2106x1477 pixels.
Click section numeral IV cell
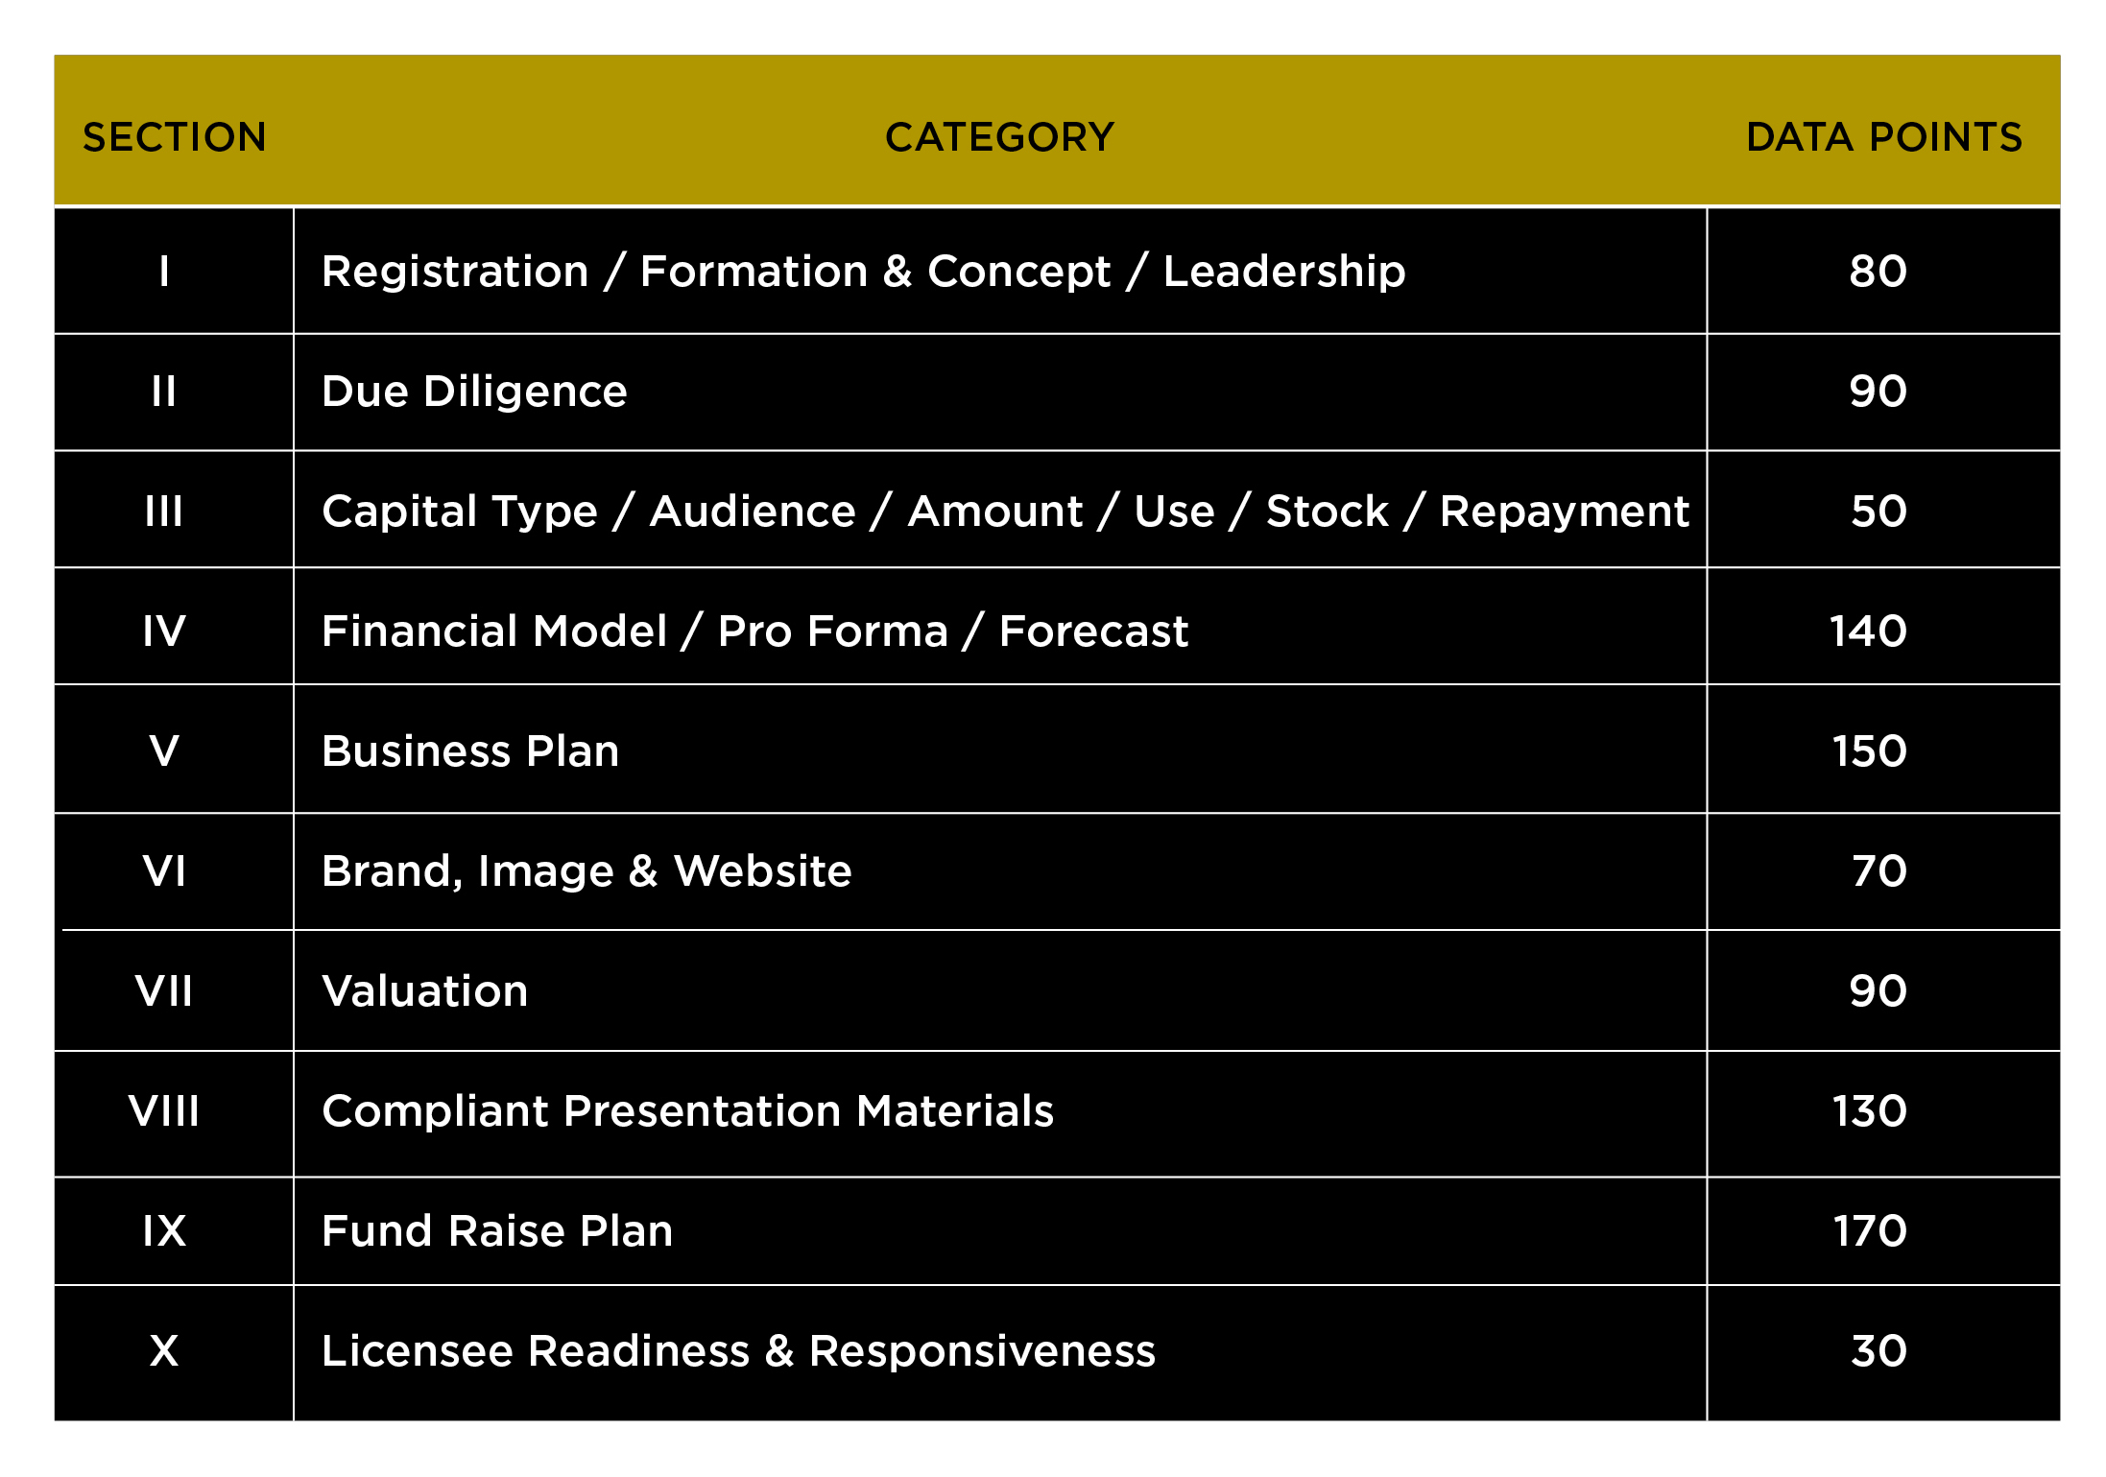[174, 626]
